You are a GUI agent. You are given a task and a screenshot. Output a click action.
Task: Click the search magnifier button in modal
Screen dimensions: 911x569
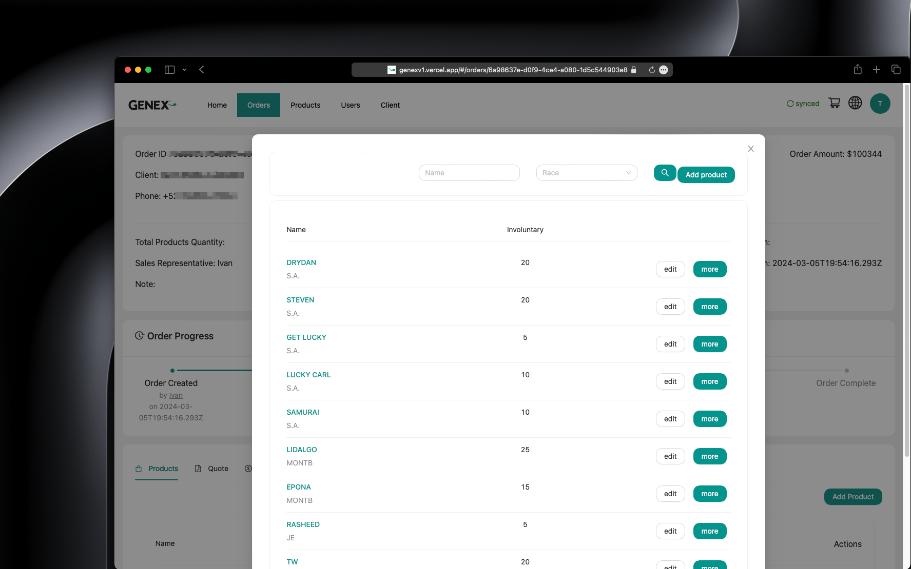pos(665,173)
